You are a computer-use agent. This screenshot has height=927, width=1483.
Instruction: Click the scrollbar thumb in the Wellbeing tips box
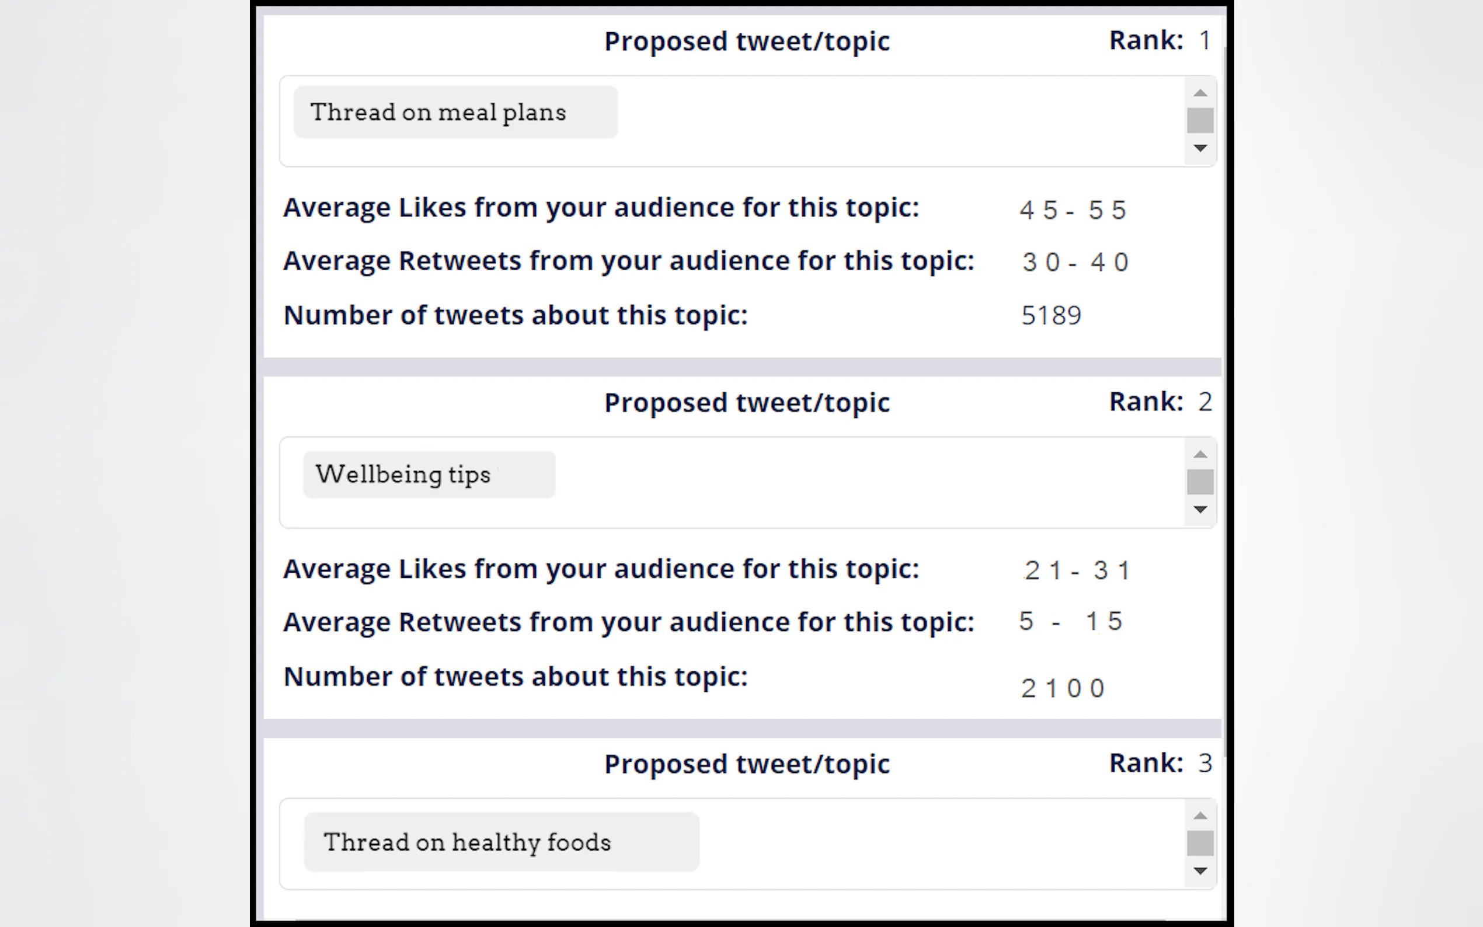1200,482
